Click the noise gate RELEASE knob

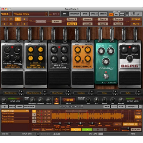(x=40, y=100)
